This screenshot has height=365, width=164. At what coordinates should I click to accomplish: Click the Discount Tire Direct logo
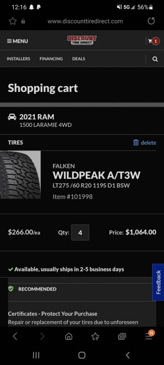click(82, 40)
